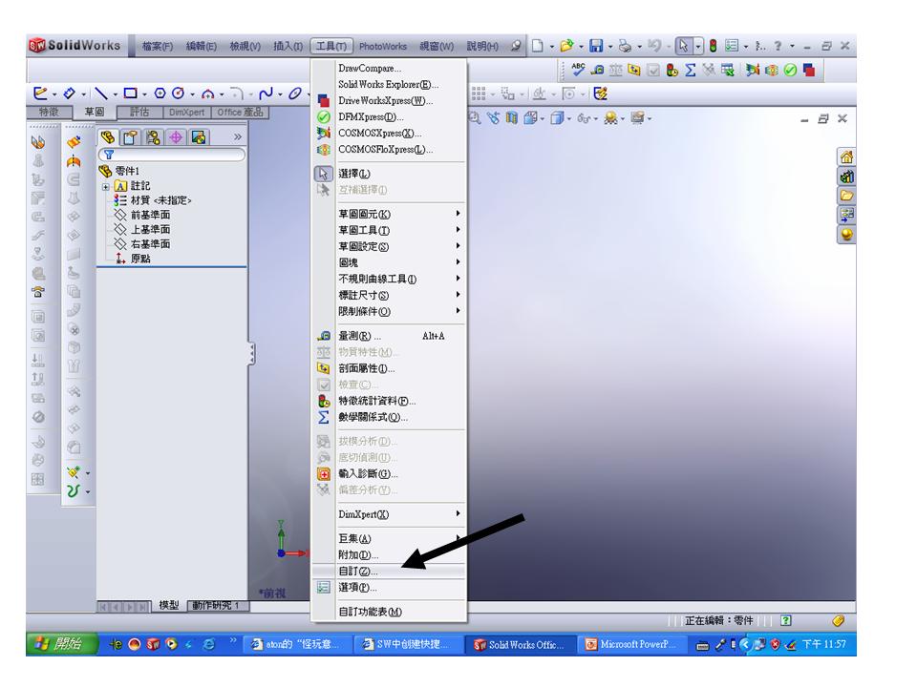Open the Save icon dropdown arrow
The image size is (917, 687).
click(610, 46)
